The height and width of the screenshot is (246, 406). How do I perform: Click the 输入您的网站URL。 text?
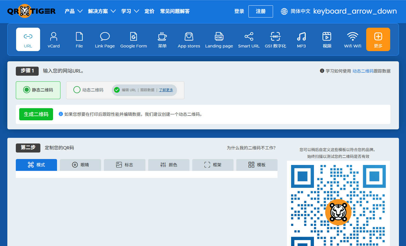(x=63, y=71)
